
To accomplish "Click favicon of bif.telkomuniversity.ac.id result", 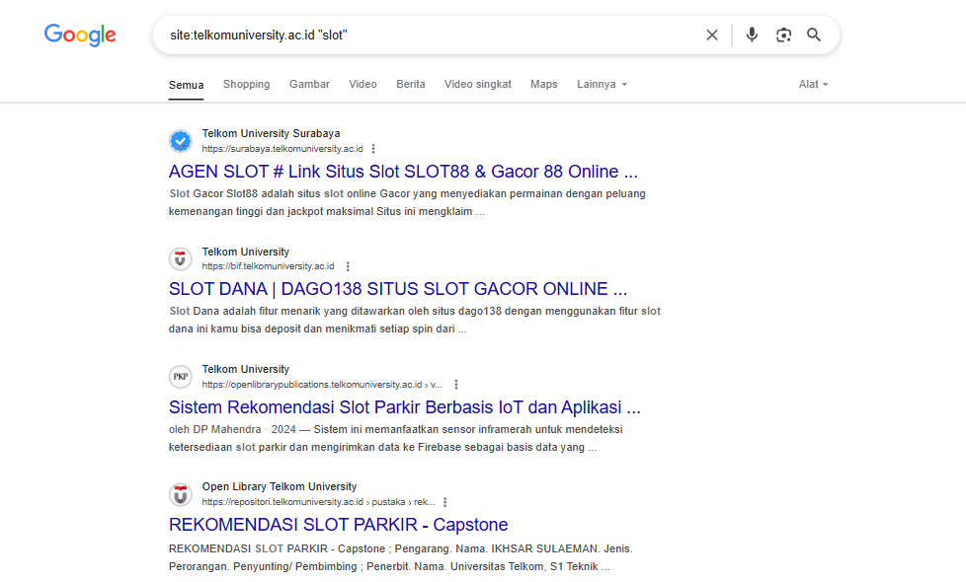I will coord(181,259).
